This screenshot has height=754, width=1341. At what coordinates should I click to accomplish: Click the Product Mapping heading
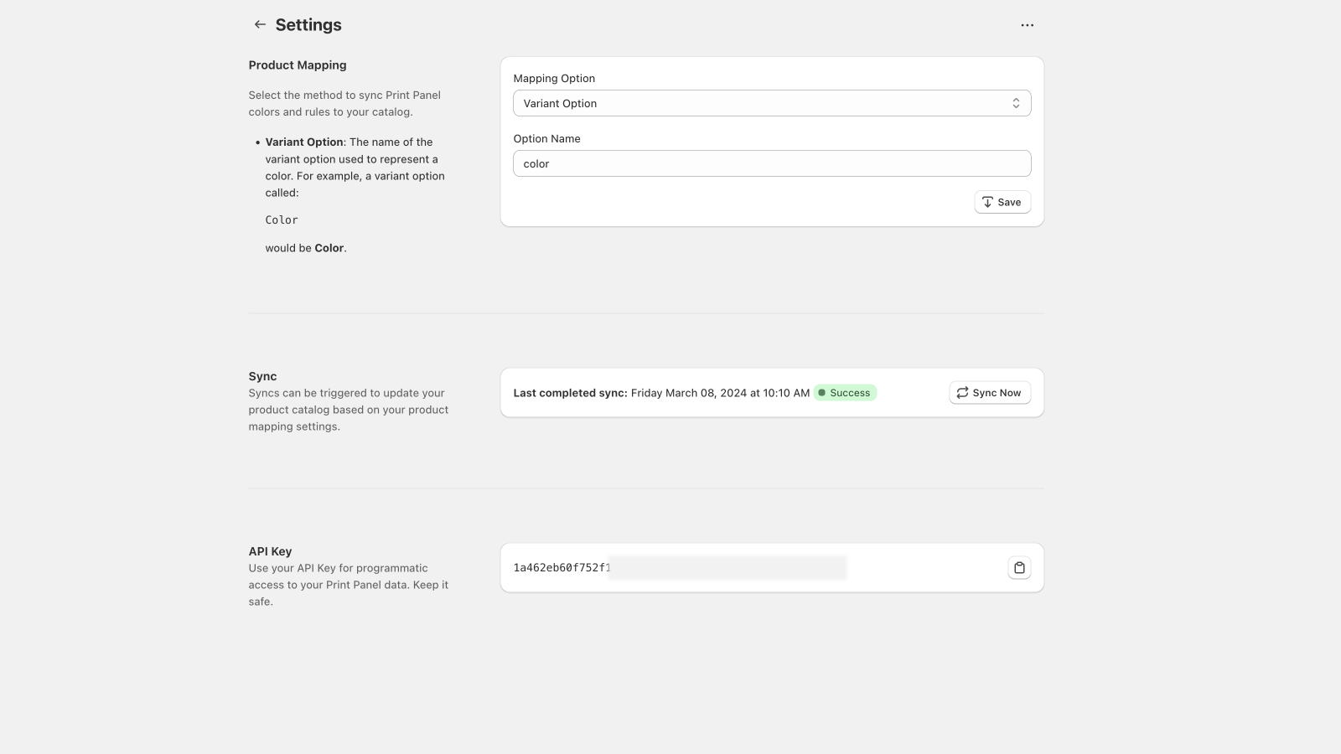[x=298, y=65]
